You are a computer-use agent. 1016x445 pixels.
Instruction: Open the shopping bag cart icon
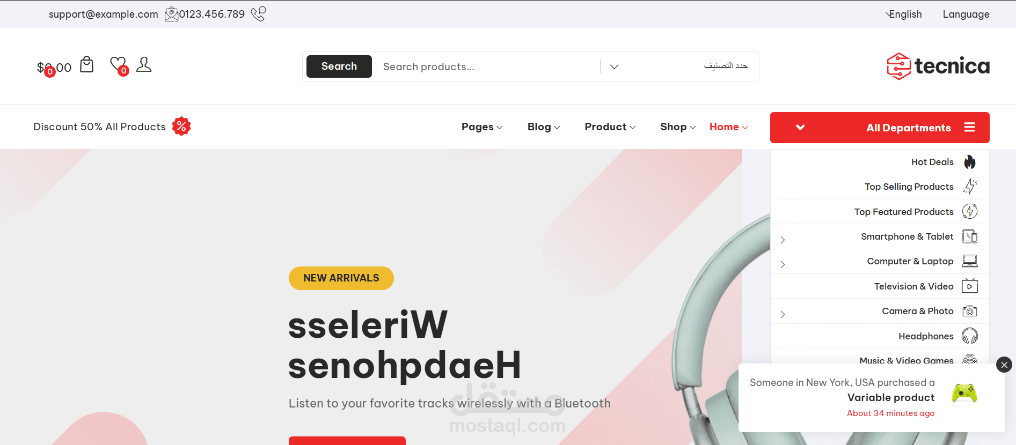pyautogui.click(x=86, y=64)
